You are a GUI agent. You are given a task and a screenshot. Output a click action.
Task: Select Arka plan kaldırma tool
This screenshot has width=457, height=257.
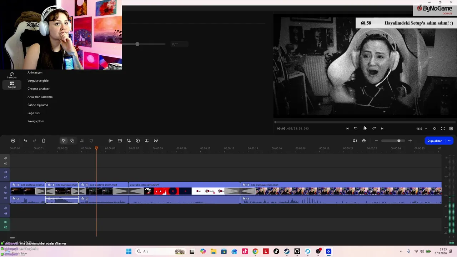40,97
